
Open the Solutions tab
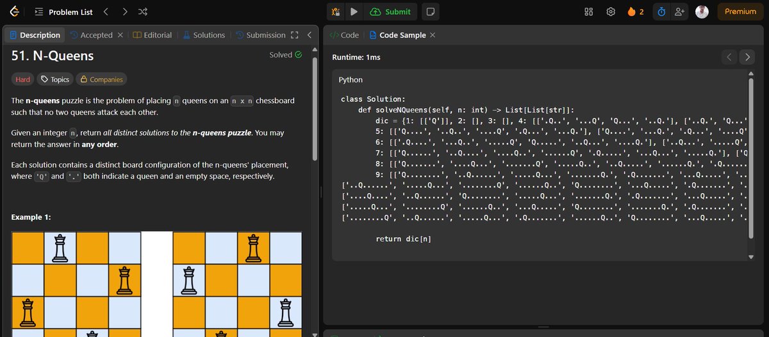tap(204, 35)
